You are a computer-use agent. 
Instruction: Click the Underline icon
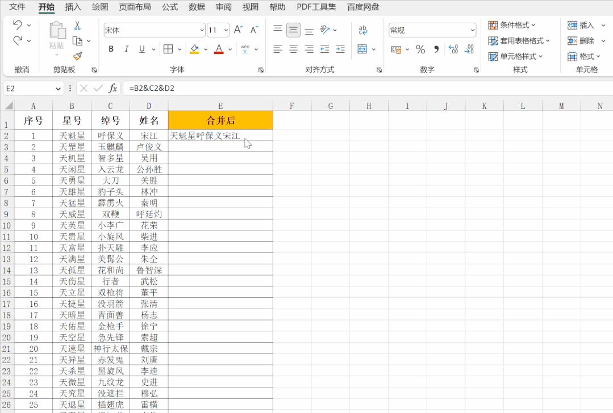pyautogui.click(x=141, y=49)
